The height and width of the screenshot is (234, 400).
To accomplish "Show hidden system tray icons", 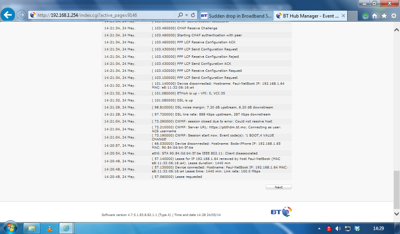I will pos(319,229).
